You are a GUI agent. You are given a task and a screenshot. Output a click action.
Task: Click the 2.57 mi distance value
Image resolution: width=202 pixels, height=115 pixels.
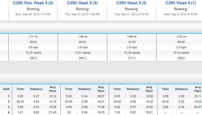(33, 37)
